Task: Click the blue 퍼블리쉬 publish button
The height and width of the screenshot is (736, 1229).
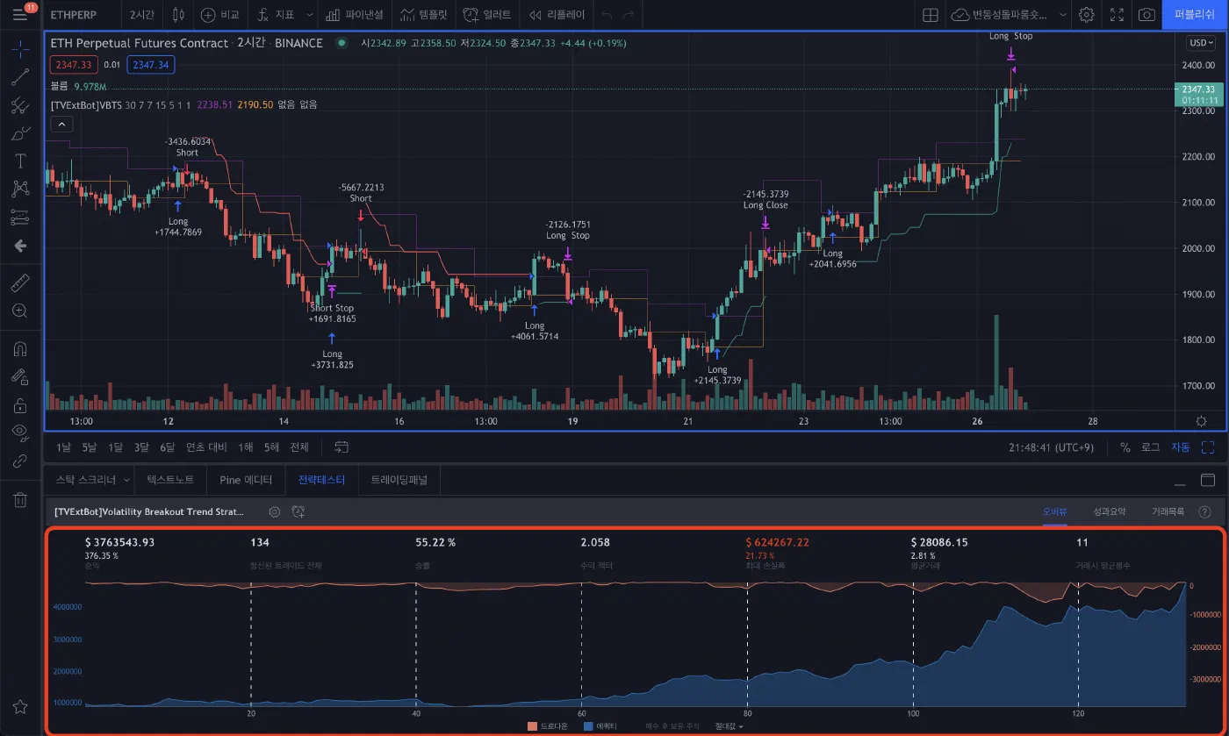Action: point(1195,15)
